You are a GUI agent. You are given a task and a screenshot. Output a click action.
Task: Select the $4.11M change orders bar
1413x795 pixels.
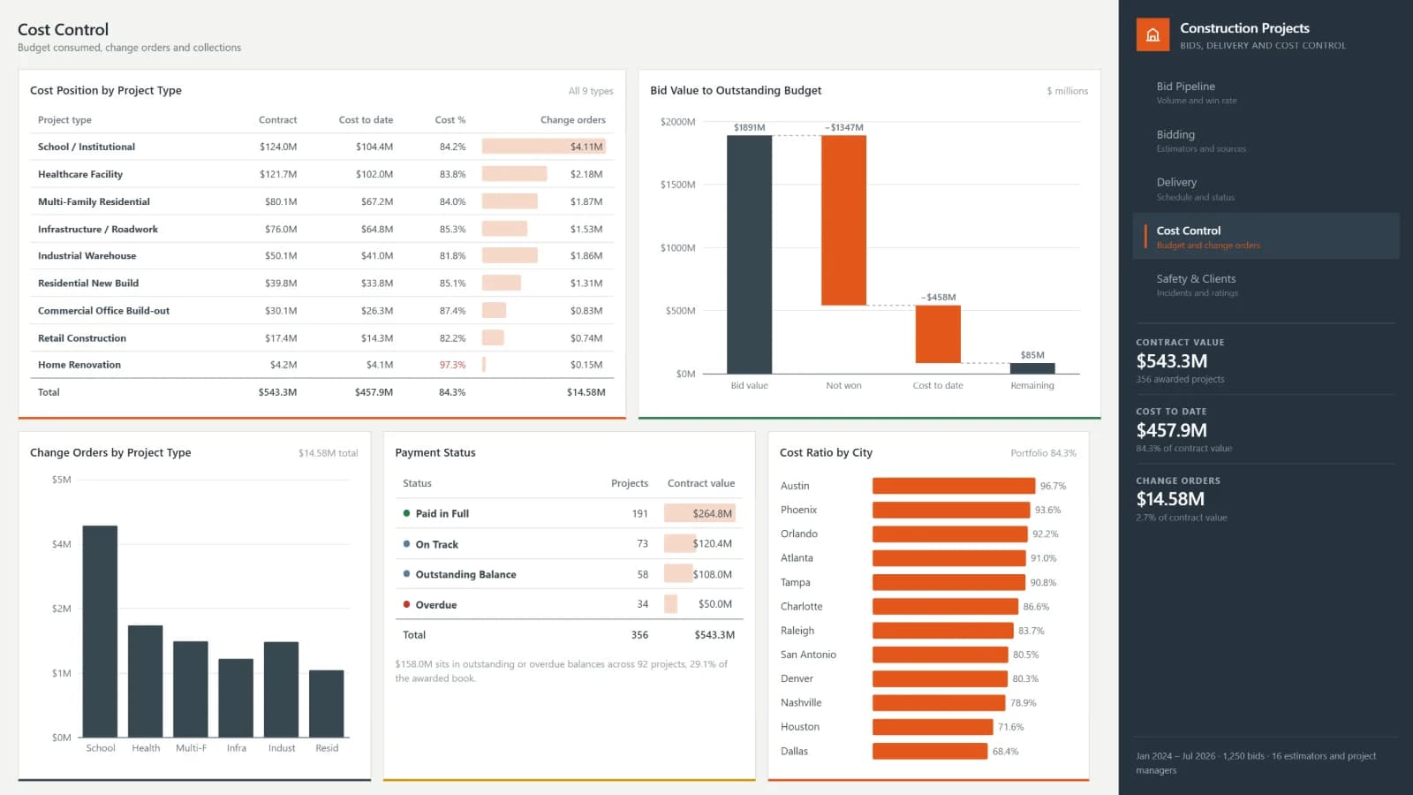click(x=543, y=147)
